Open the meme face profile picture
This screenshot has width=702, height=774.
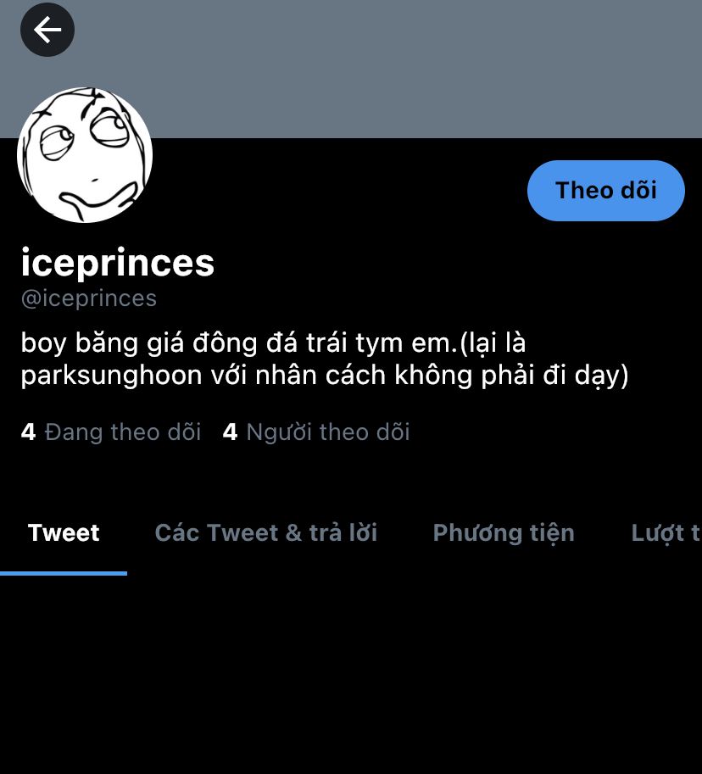[85, 155]
